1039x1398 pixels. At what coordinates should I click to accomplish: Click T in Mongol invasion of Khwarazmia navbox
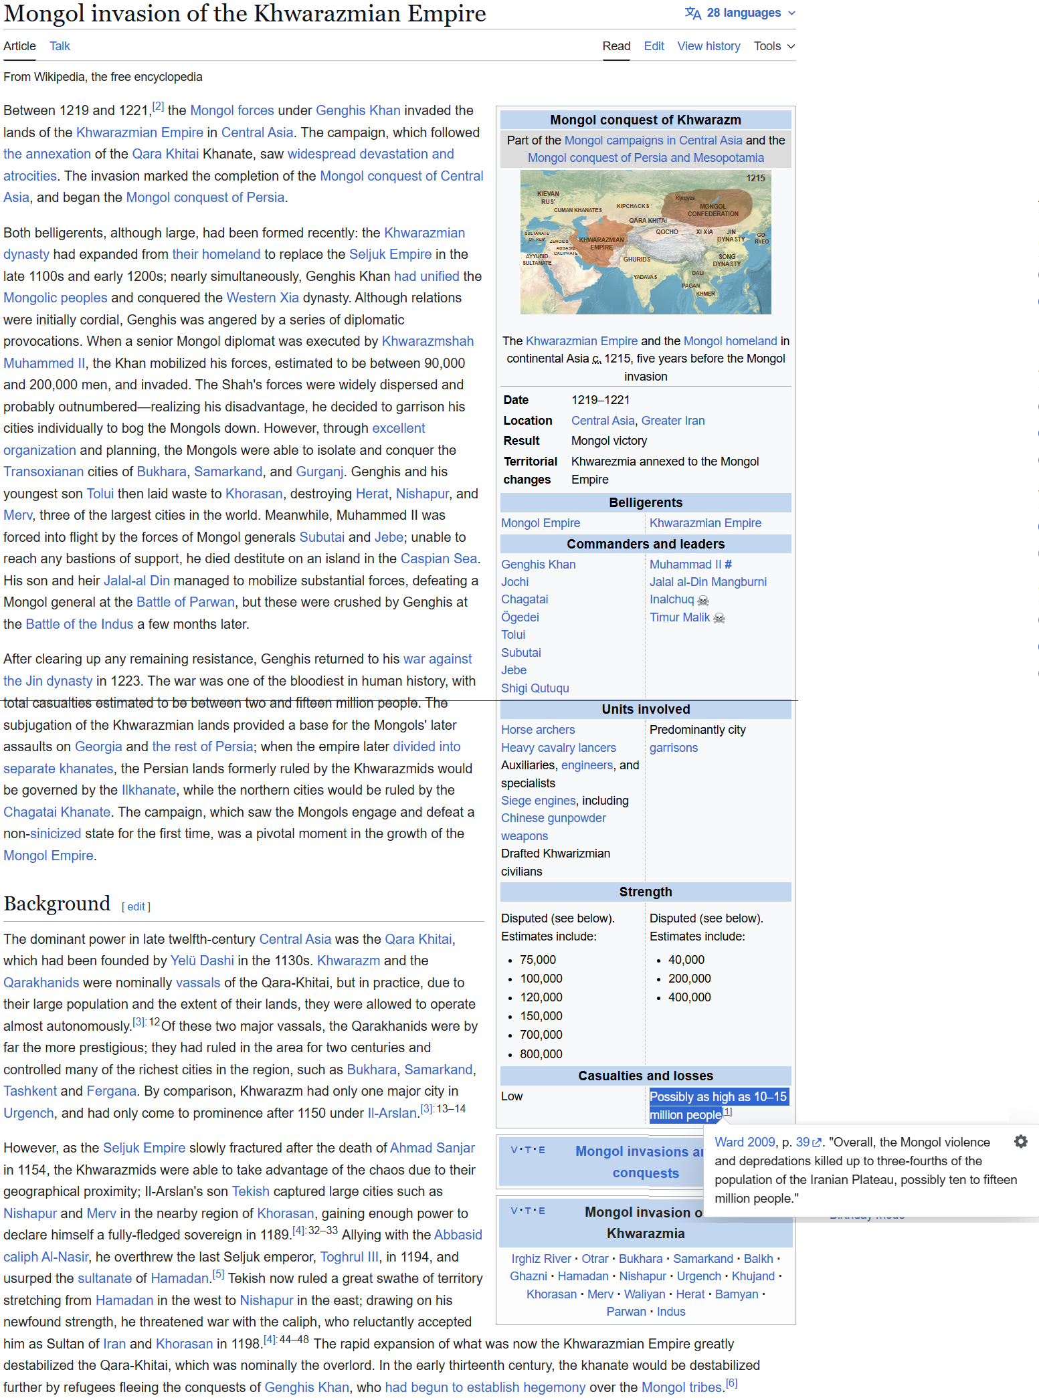[528, 1211]
